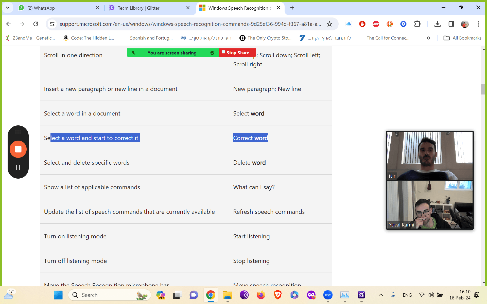
Task: Open a new browser tab
Action: pos(292,8)
